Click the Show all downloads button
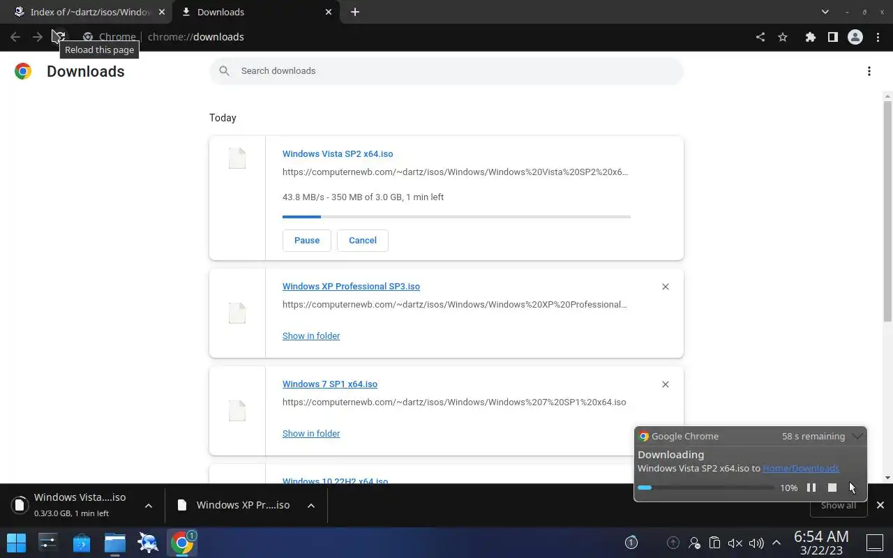Viewport: 893px width, 558px height. (838, 506)
